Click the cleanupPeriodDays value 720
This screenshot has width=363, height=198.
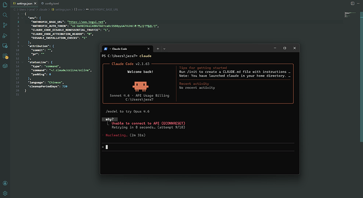[x=65, y=87]
